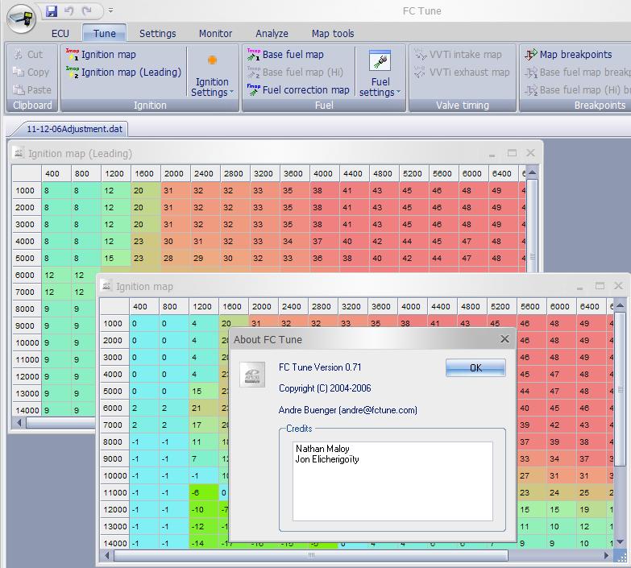Open the Base fuel map
Viewport: 631px width, 568px height.
[x=285, y=54]
